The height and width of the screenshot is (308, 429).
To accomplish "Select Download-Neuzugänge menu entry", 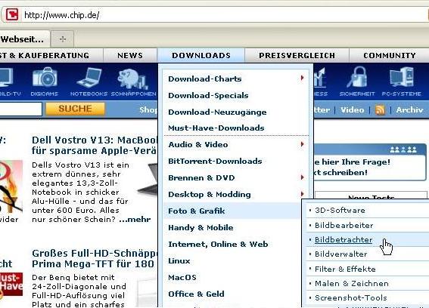I will pyautogui.click(x=217, y=112).
